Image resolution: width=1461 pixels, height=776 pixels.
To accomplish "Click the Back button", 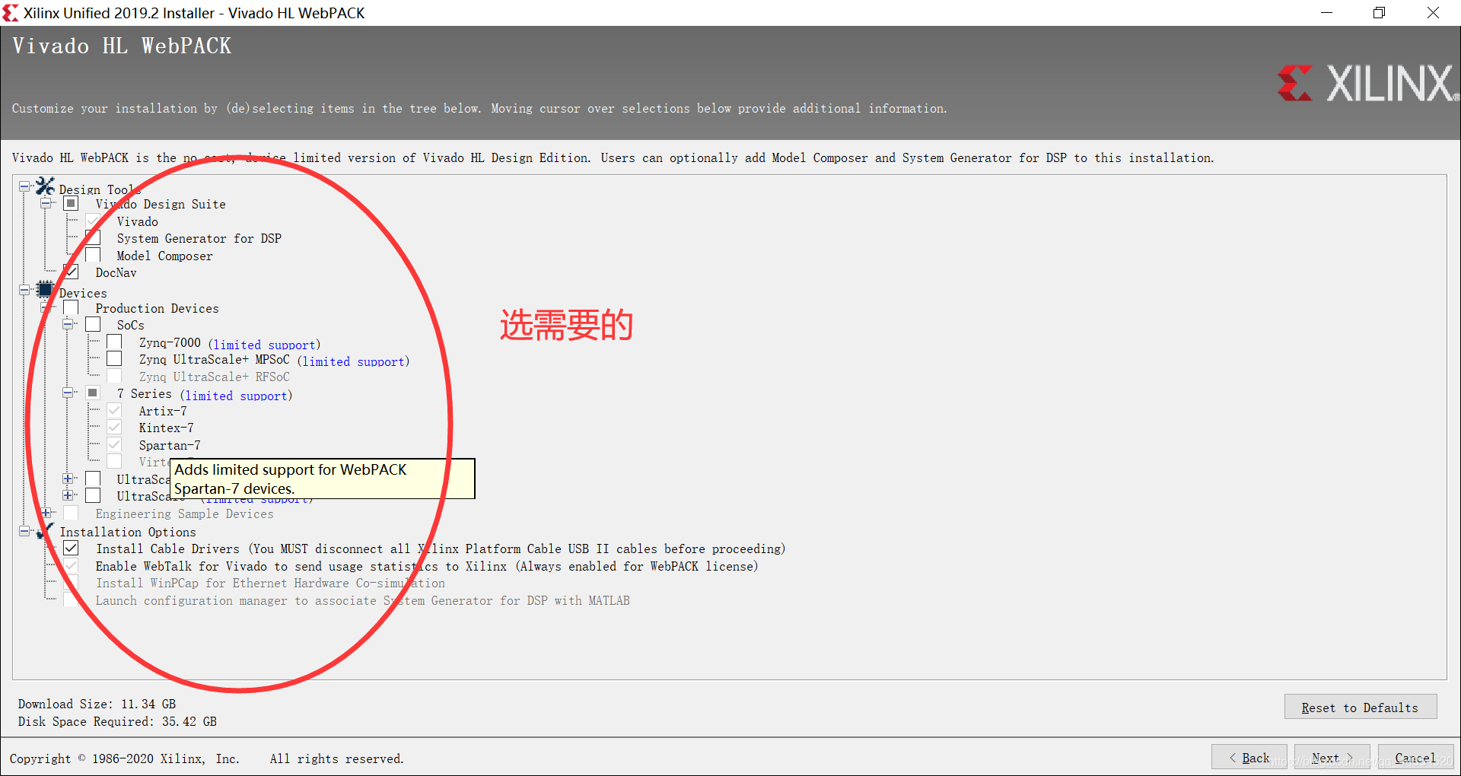I will point(1249,757).
